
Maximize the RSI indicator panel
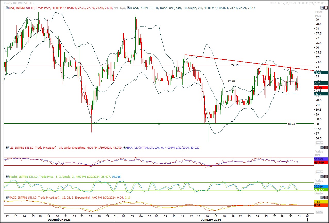click(322, 148)
